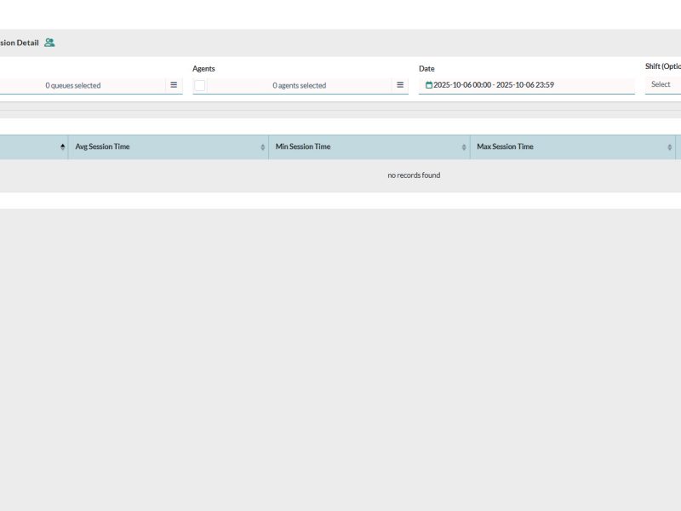Screen dimensions: 681x511
Task: Click the 'no records found' table row
Action: click(x=412, y=175)
